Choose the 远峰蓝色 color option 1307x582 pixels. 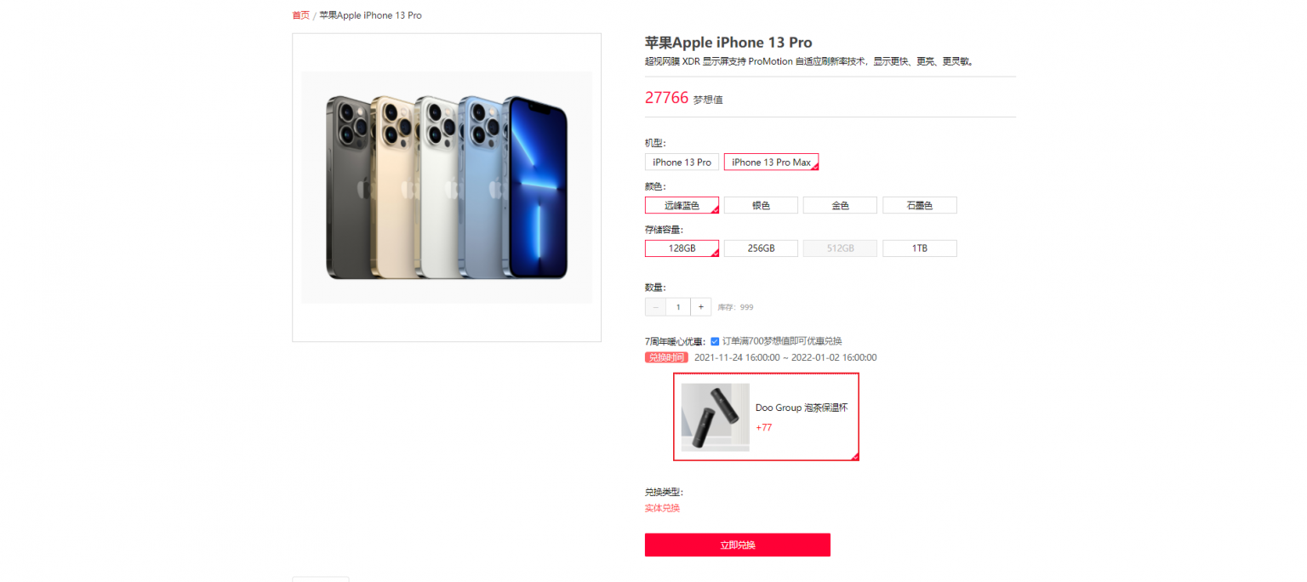(x=682, y=205)
